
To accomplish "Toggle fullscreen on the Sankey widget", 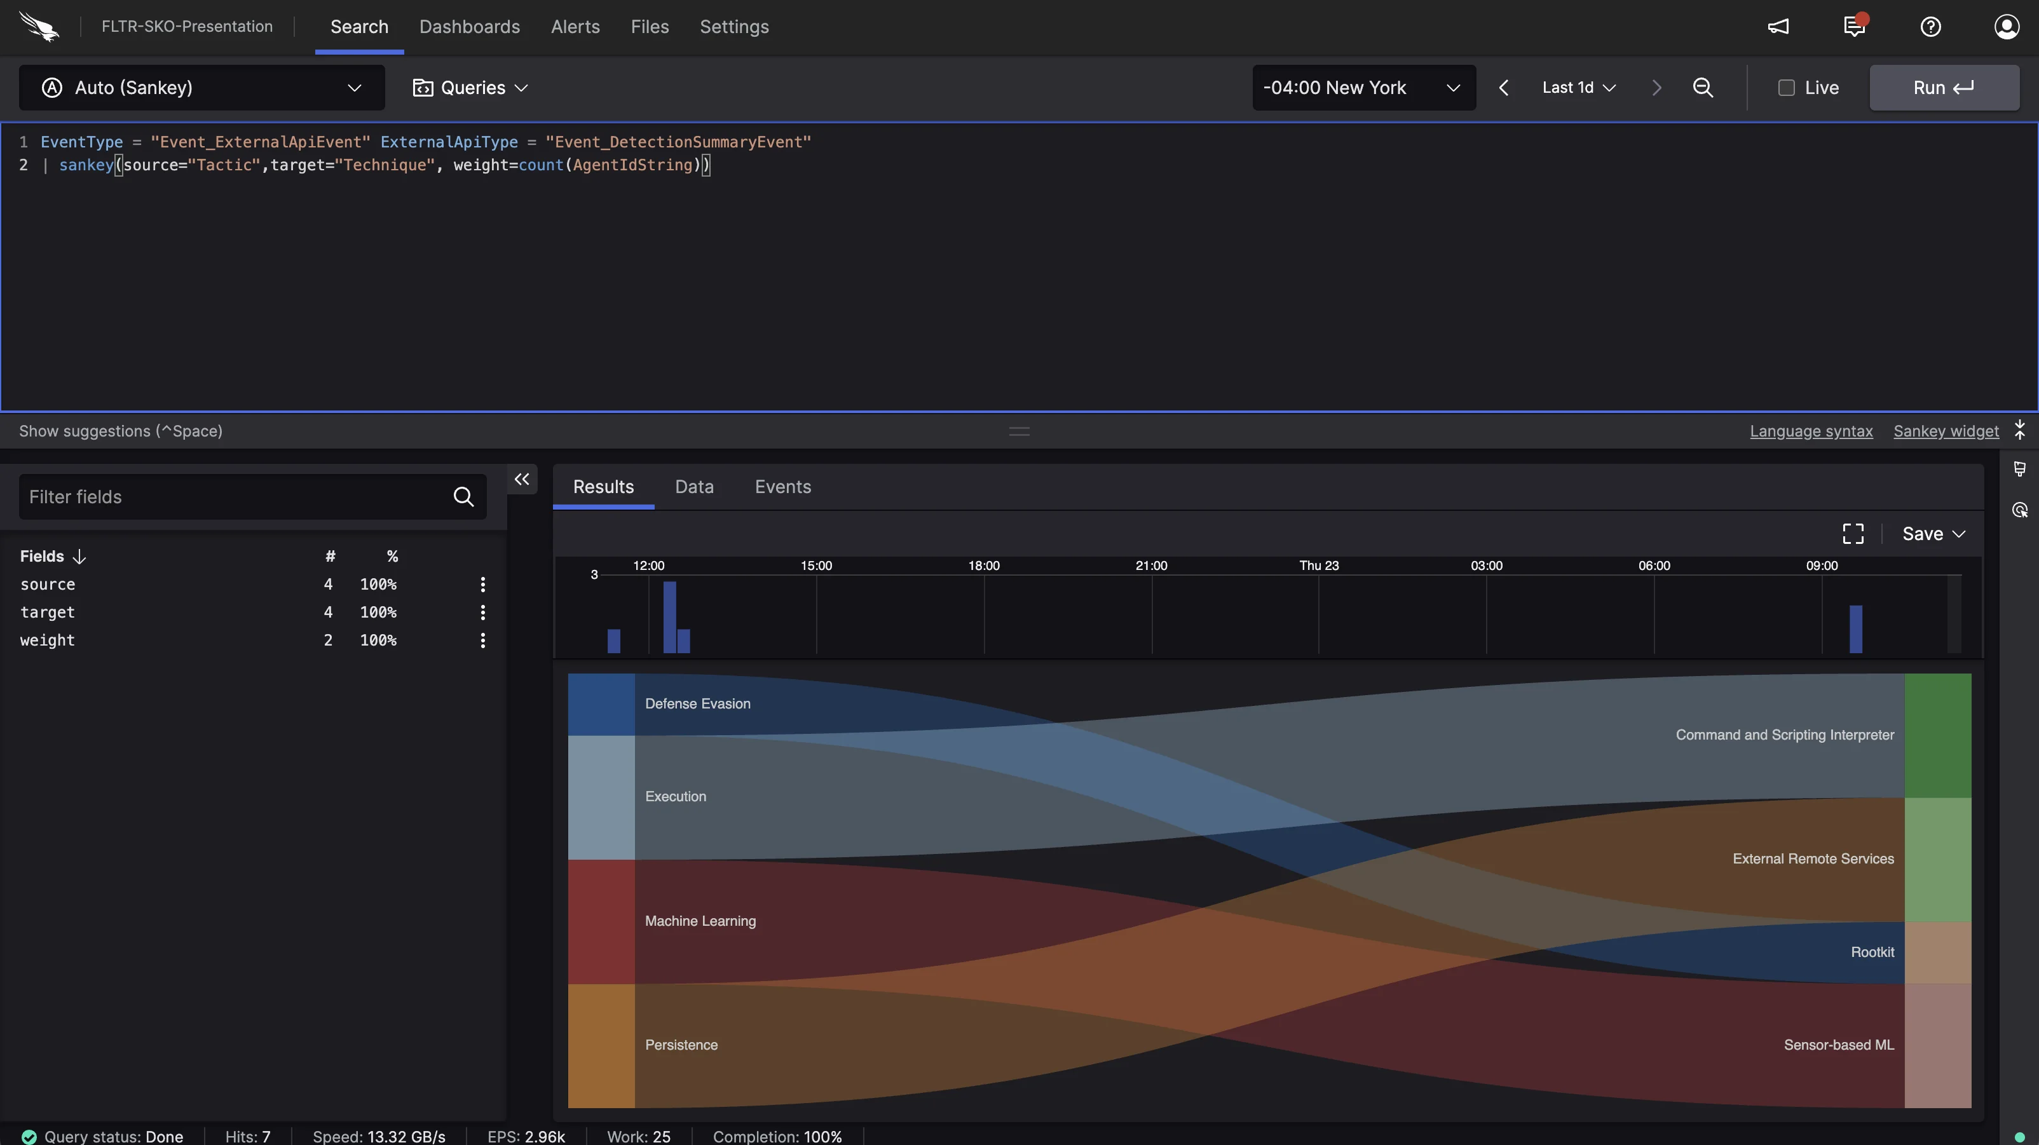I will [1853, 534].
